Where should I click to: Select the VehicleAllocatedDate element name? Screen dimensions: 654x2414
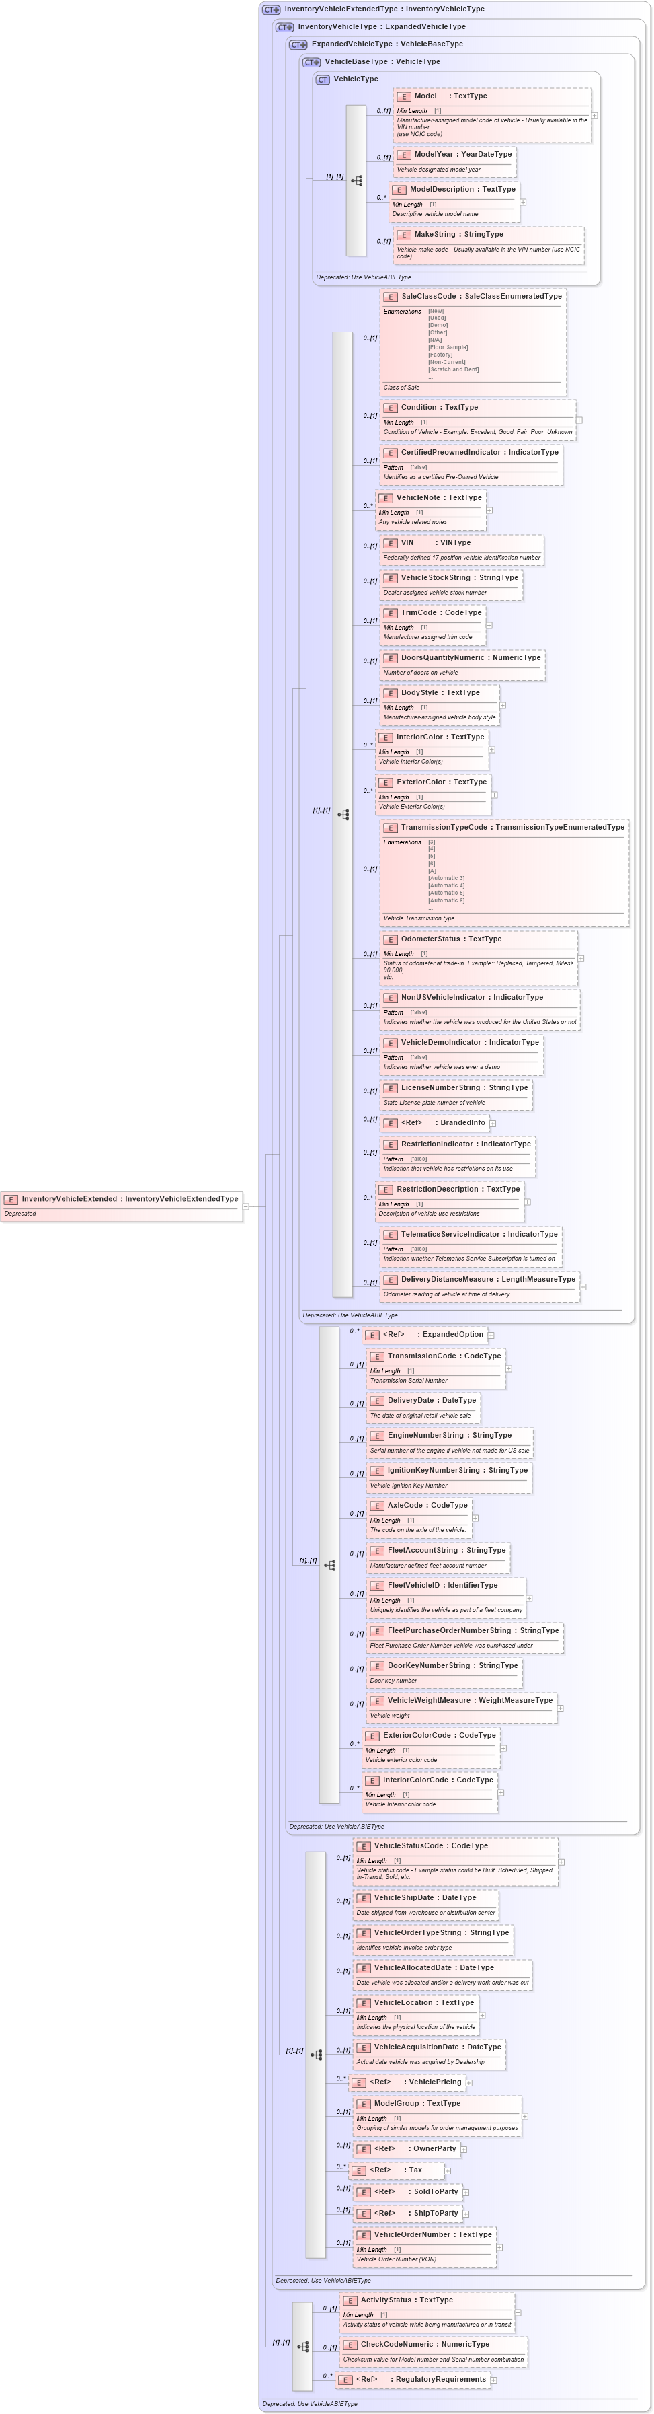(413, 1968)
